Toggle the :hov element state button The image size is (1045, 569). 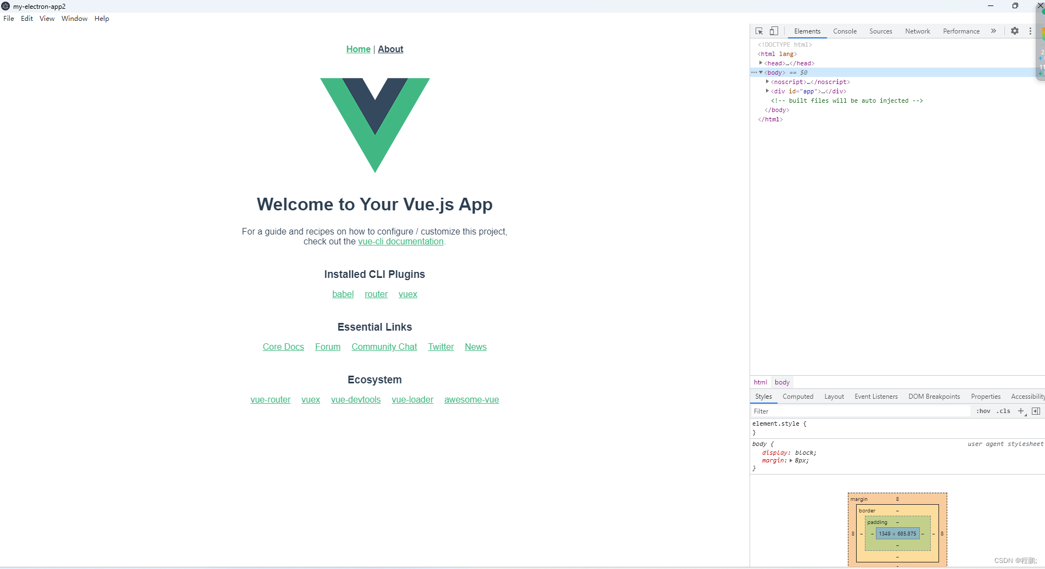pos(983,411)
